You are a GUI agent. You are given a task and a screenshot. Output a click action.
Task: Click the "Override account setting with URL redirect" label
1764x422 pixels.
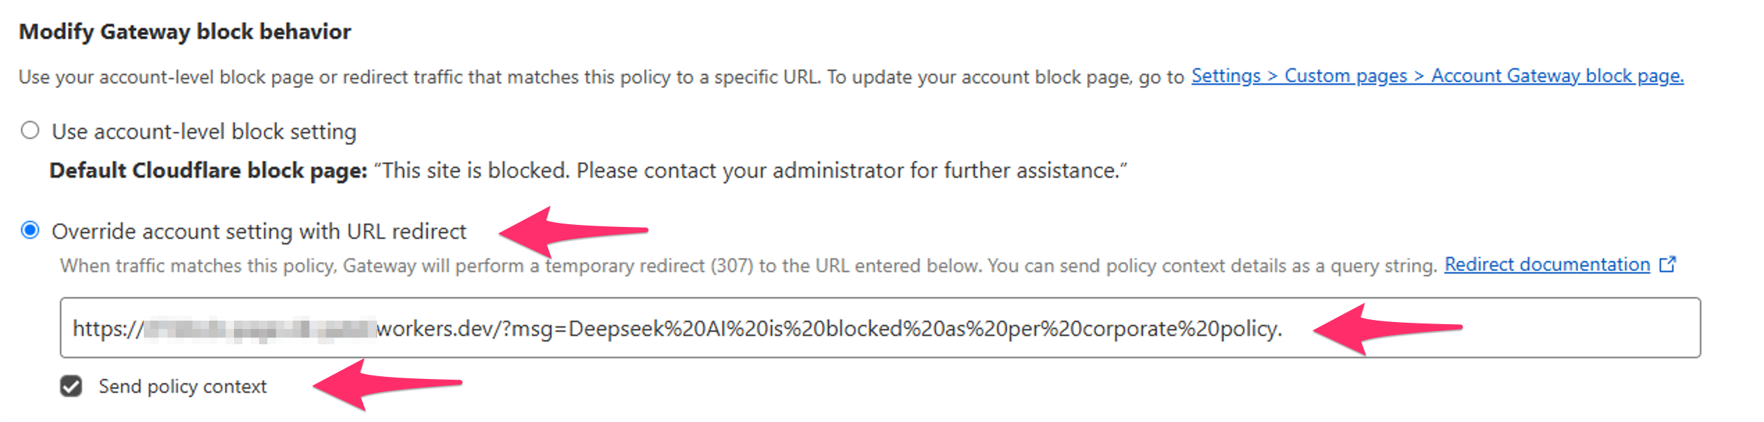pos(259,231)
